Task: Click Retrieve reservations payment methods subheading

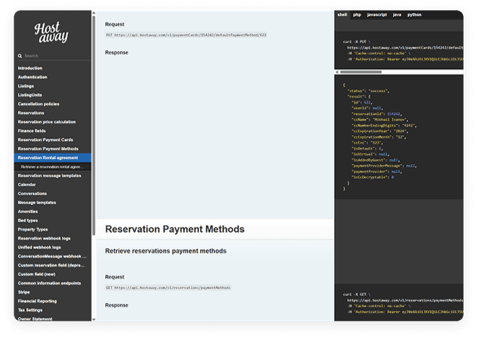Action: click(x=166, y=251)
